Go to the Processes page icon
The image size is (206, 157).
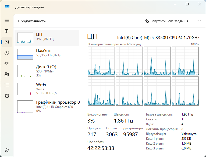[7, 31]
